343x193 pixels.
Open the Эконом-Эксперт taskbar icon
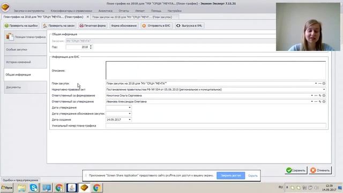pyautogui.click(x=84, y=188)
